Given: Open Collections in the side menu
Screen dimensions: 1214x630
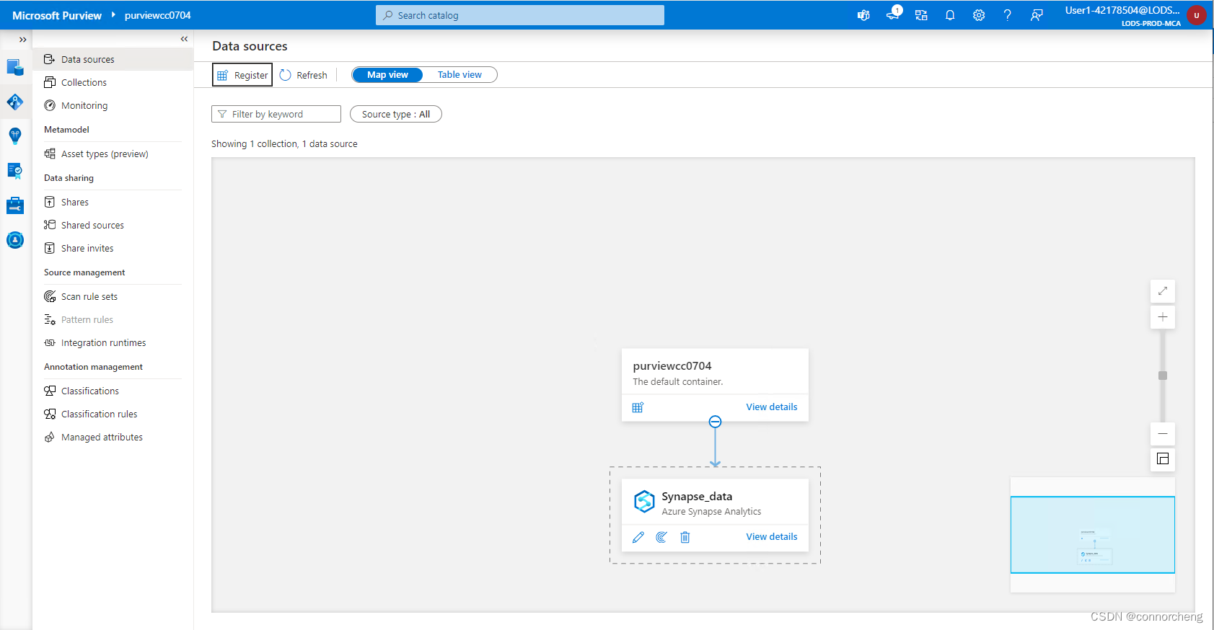Looking at the screenshot, I should point(113,82).
